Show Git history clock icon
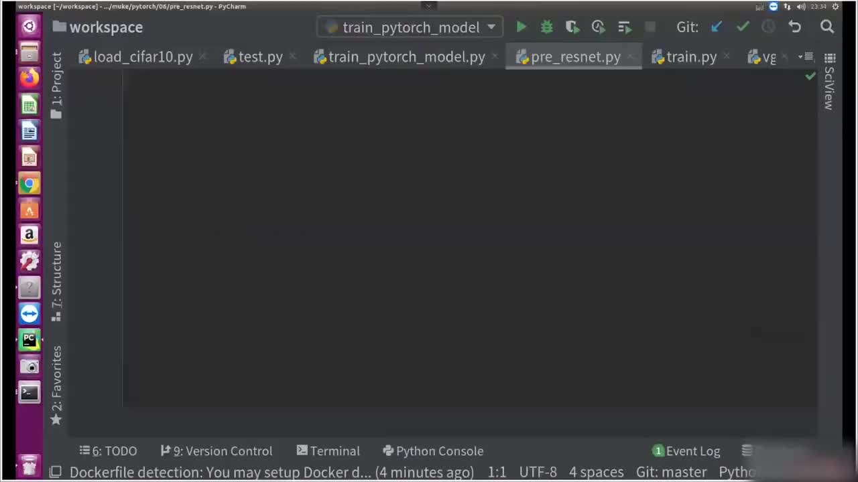 coord(768,27)
